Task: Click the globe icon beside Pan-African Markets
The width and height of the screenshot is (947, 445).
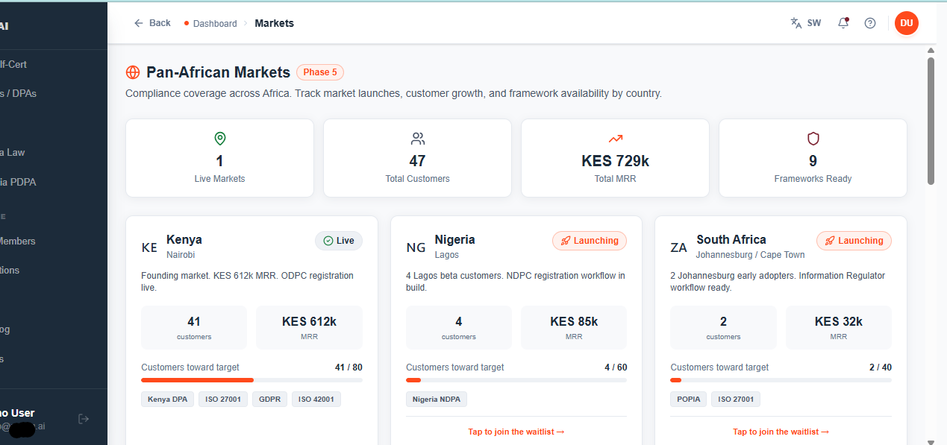Action: [x=133, y=72]
